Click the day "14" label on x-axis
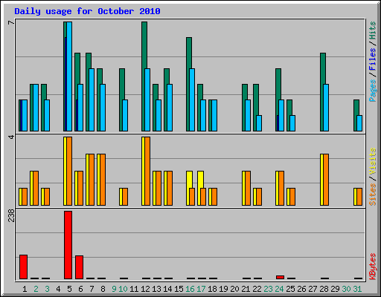 167,289
